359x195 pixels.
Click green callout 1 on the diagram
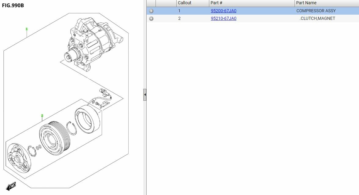point(27,29)
